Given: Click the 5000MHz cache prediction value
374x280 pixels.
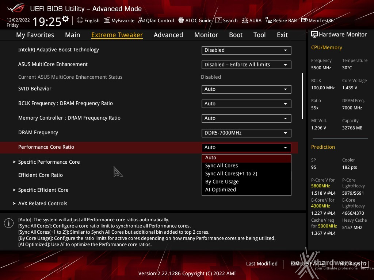Looking at the screenshot, I should [327, 226].
